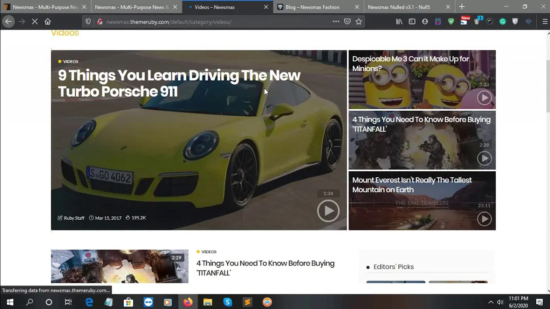Launch Microsoft Edge from taskbar
Screen dimensions: 550x309
89,302
